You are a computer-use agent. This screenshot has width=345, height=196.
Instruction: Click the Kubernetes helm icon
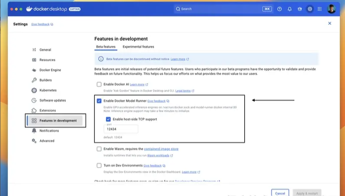pyautogui.click(x=34, y=90)
